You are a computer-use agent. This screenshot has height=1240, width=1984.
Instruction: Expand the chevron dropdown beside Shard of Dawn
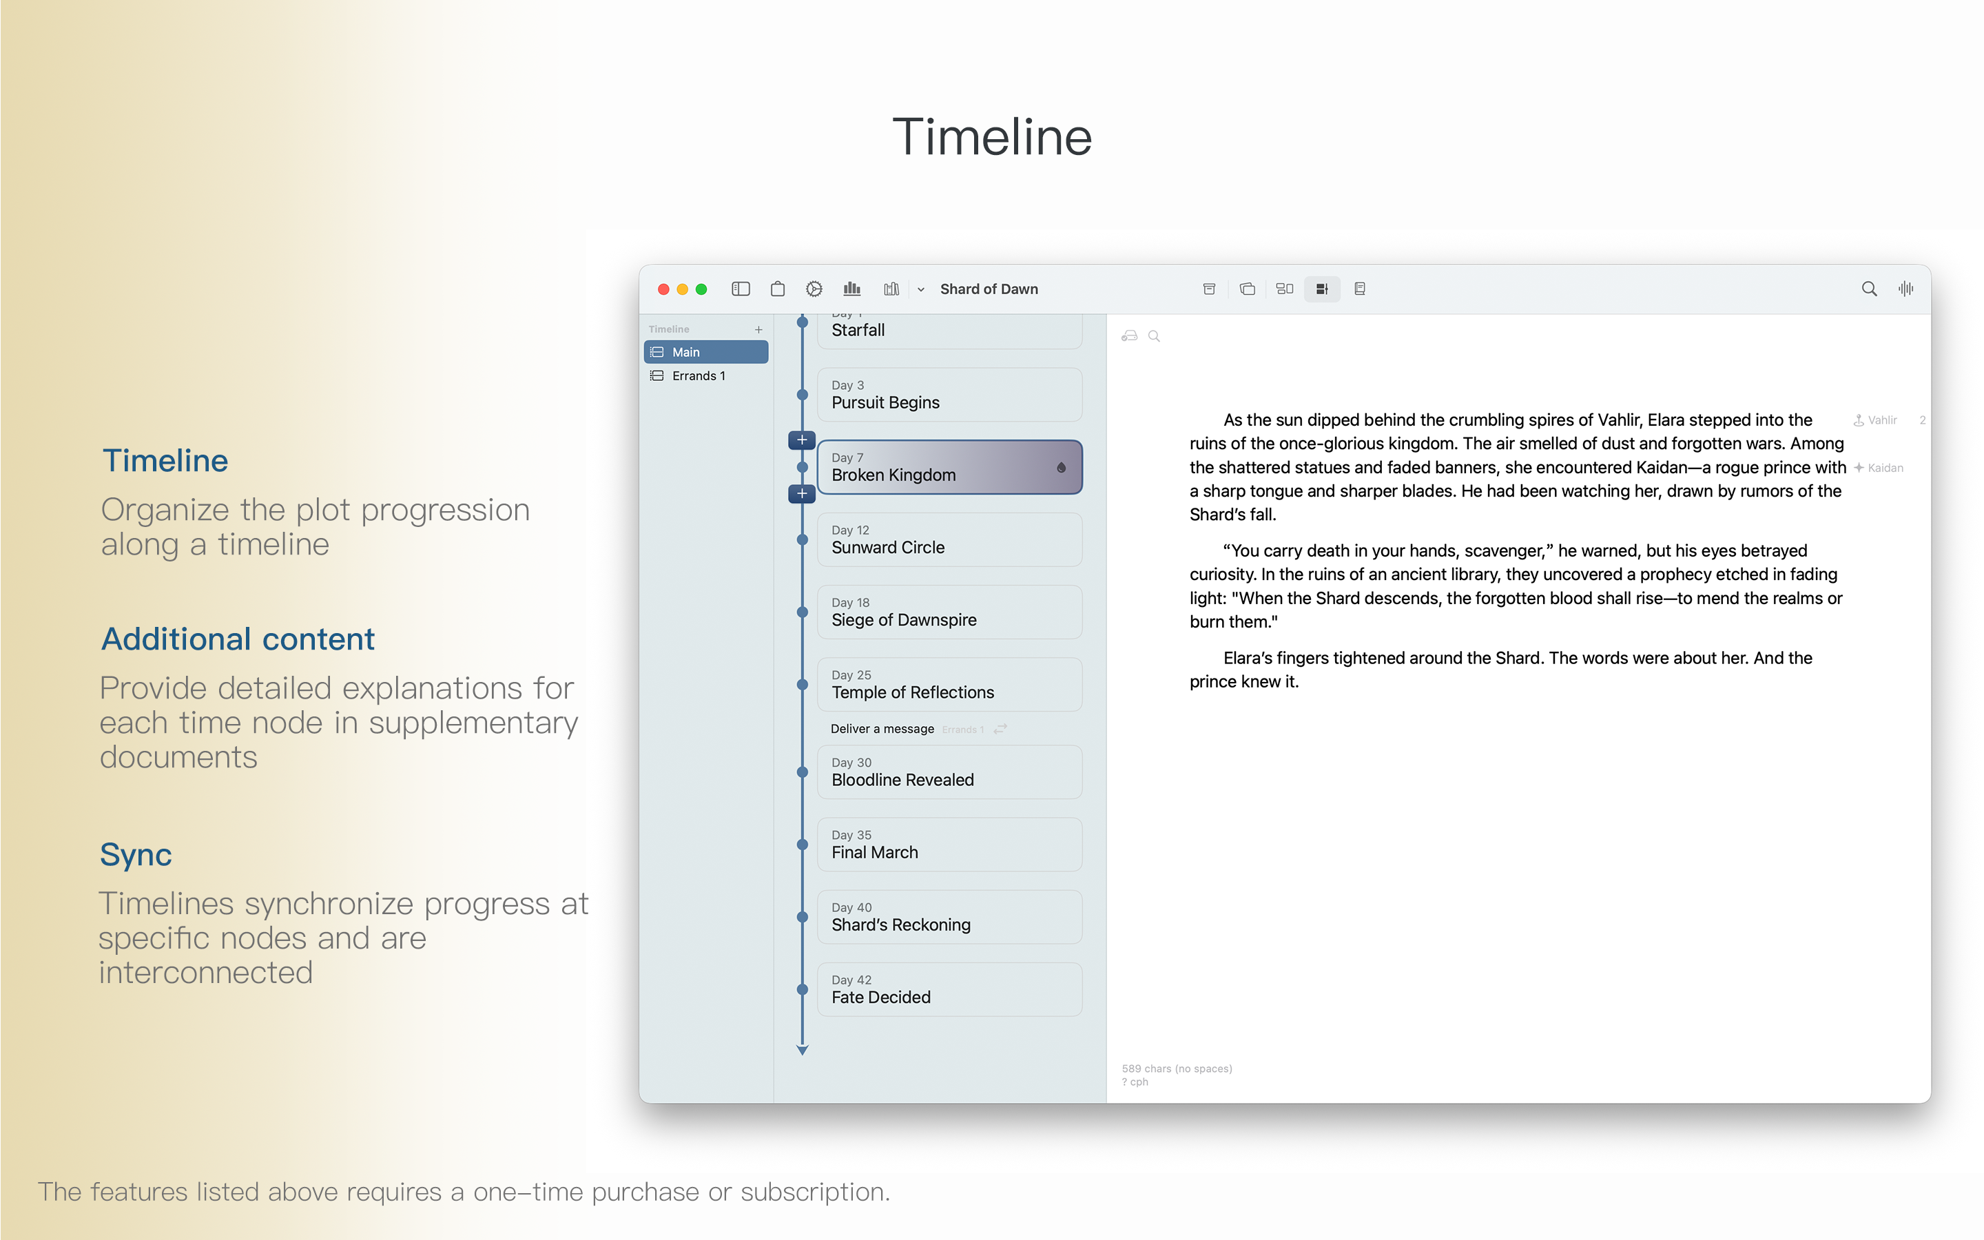[x=920, y=289]
